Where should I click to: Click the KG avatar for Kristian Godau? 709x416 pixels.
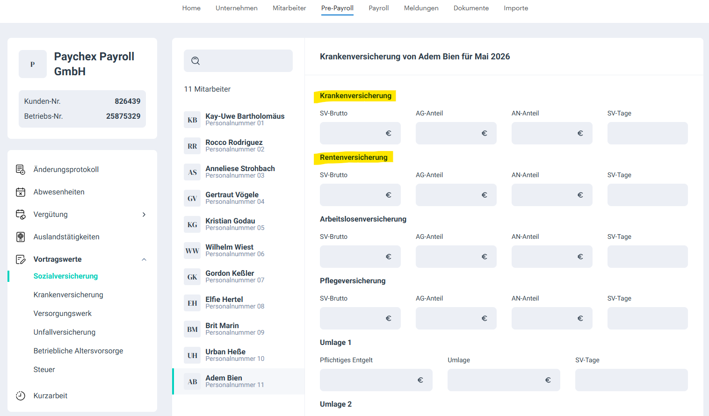(192, 224)
